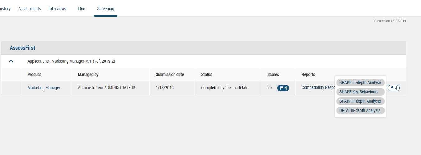
Task: Open BRAIN In-depth Analysis report
Action: (360, 101)
